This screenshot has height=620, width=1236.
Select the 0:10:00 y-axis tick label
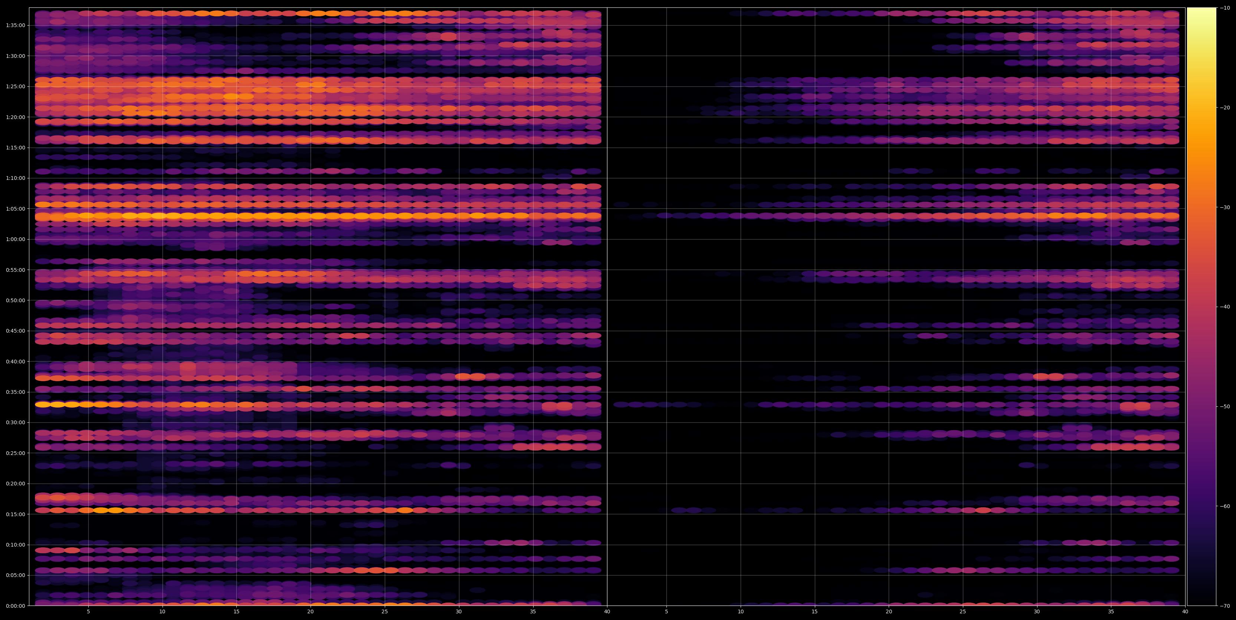[x=15, y=545]
